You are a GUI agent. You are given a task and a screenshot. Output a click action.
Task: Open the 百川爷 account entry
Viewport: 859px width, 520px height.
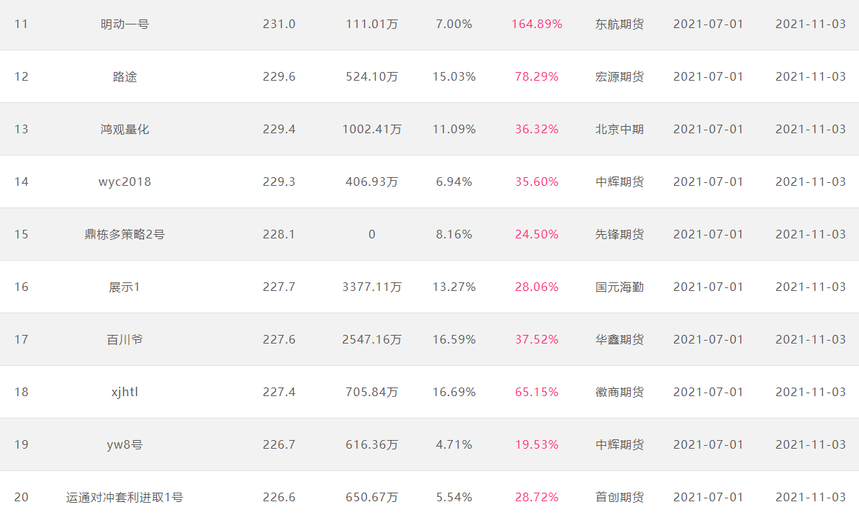(x=125, y=340)
